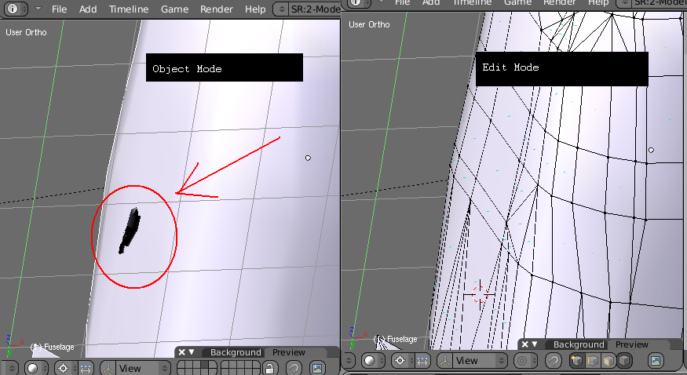Select first button of second layer grid, Object Mode

[225, 365]
